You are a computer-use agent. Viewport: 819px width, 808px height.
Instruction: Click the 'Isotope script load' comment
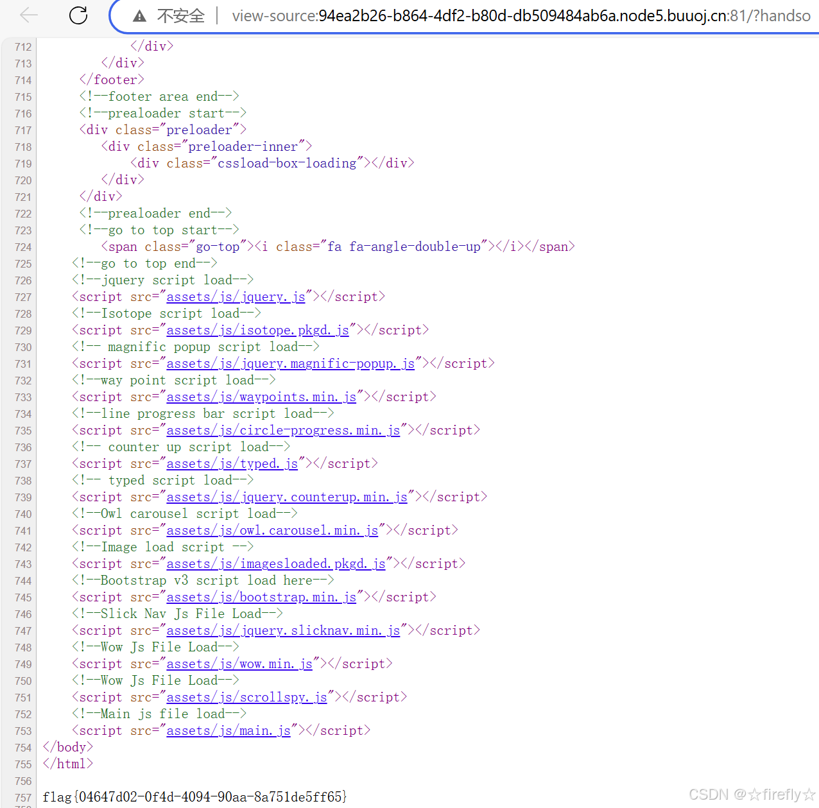click(166, 313)
